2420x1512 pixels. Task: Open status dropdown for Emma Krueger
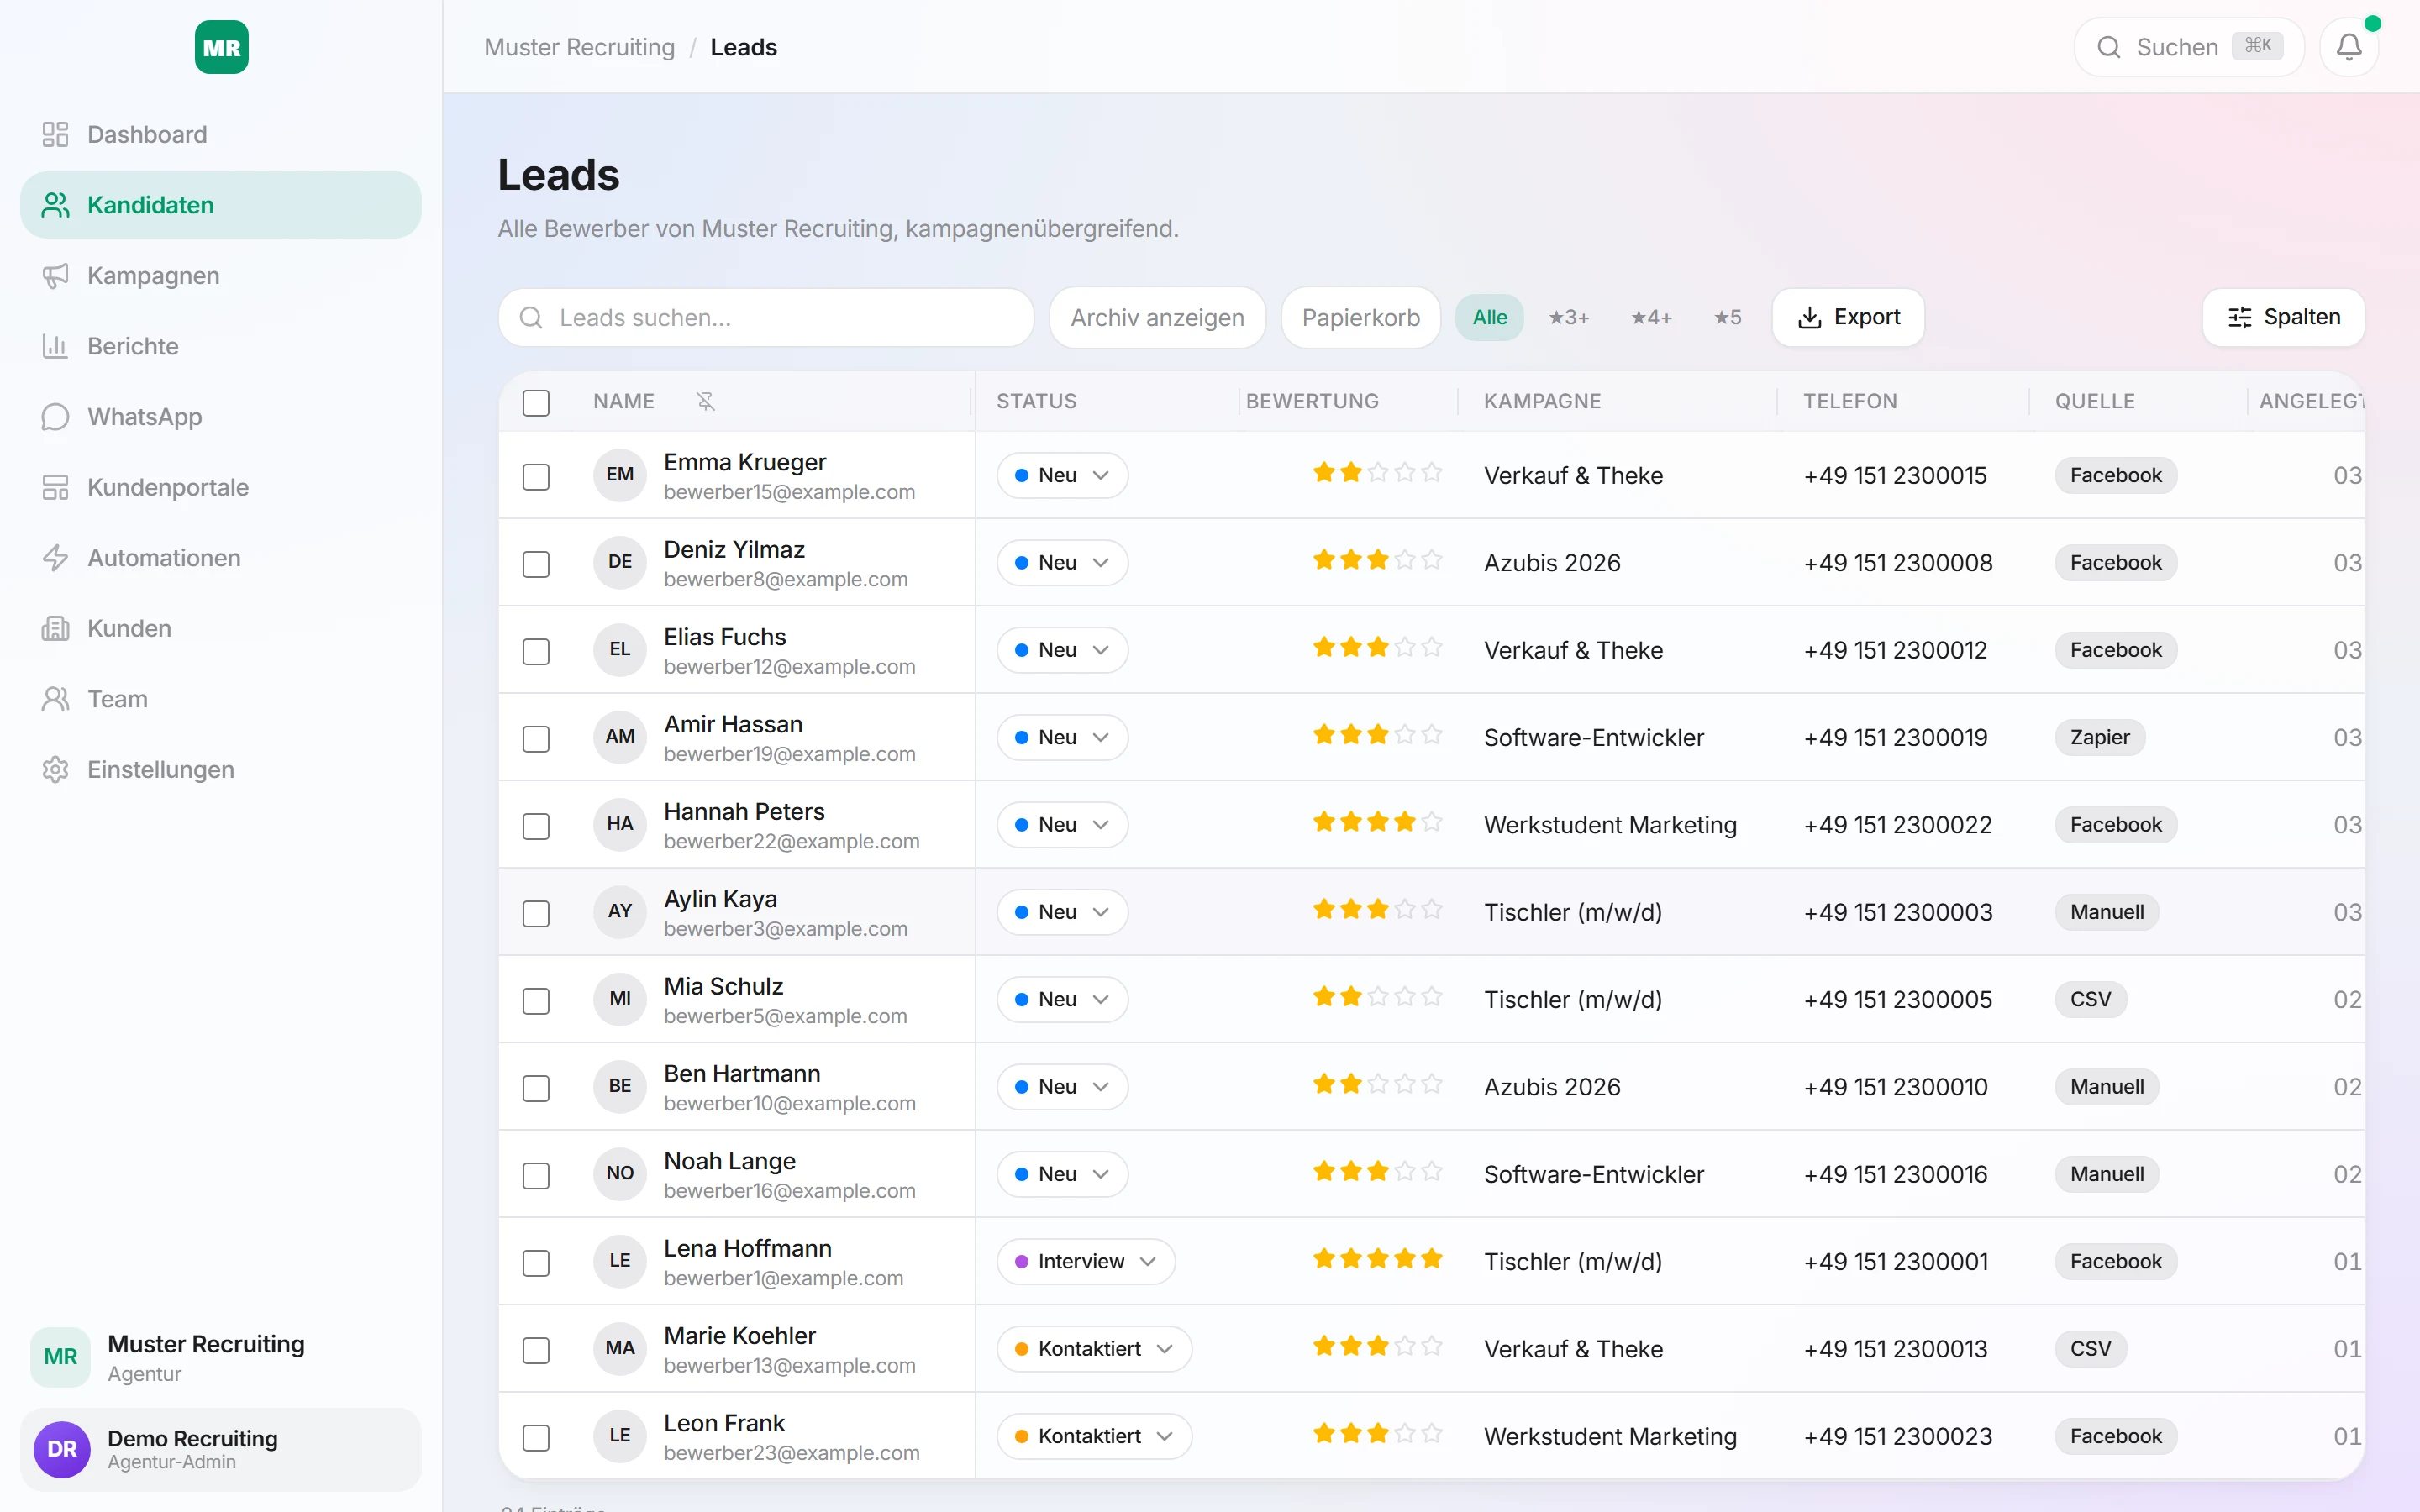1062,475
